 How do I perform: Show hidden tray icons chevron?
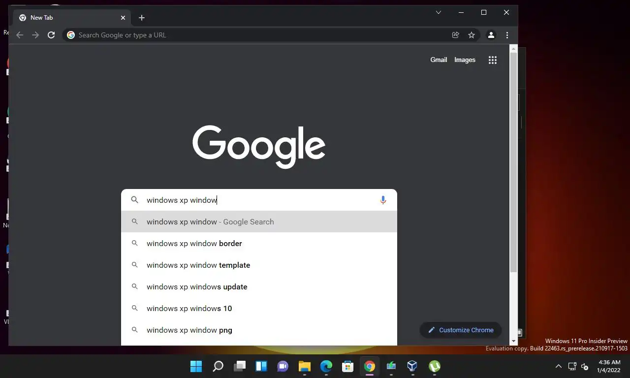[x=559, y=366]
